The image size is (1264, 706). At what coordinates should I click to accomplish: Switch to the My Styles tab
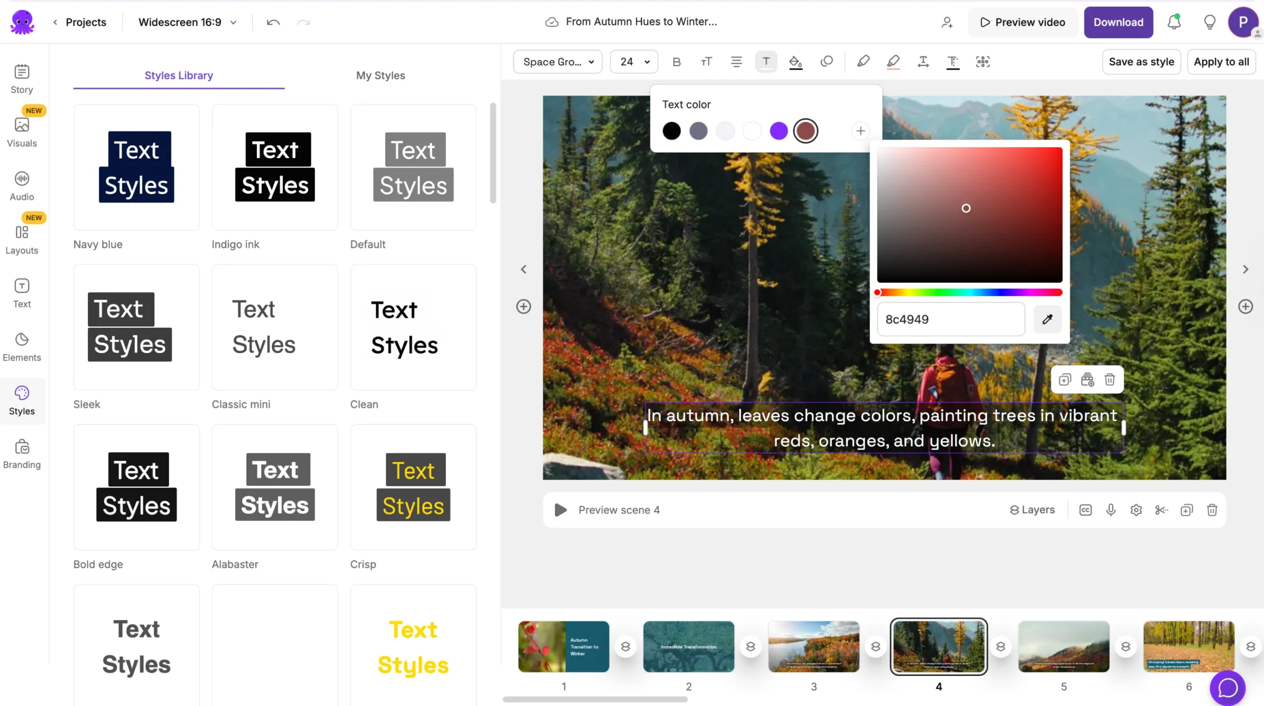[x=380, y=76]
